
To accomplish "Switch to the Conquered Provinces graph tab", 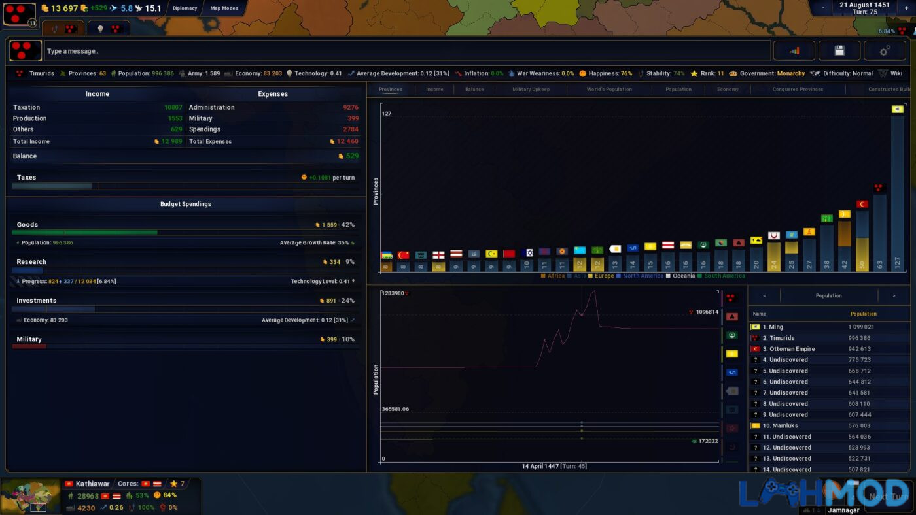I will click(x=798, y=89).
